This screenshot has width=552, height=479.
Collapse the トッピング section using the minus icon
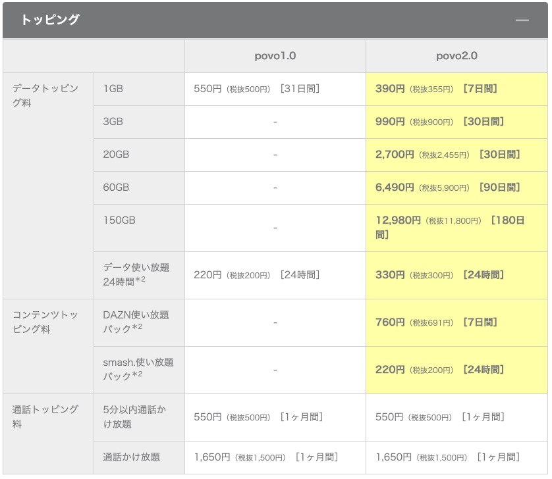point(522,20)
